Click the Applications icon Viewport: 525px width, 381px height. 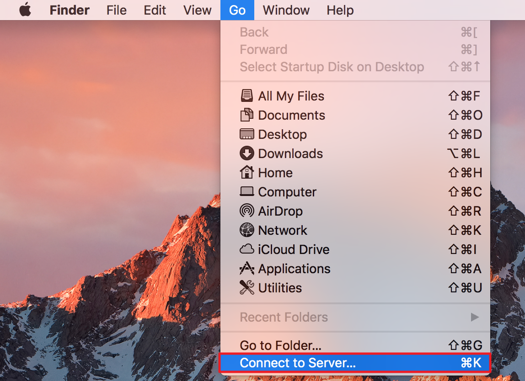point(247,268)
